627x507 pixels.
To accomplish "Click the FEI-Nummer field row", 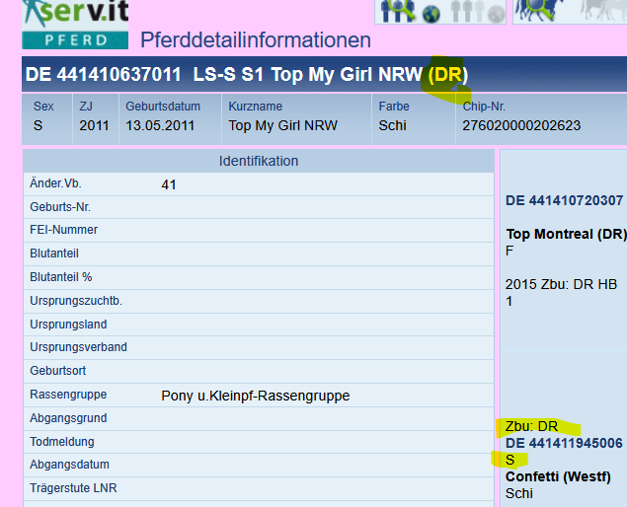I will point(259,230).
